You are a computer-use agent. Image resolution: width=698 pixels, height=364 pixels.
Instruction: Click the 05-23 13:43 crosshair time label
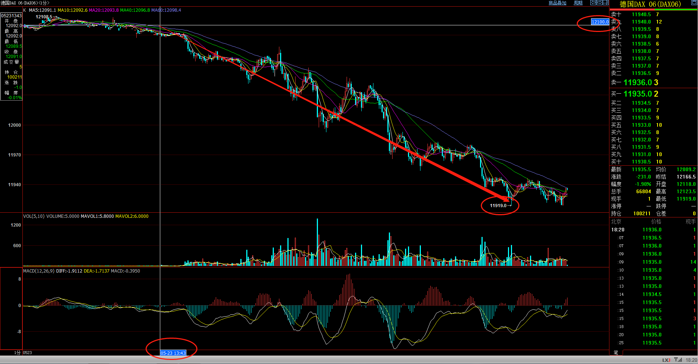(x=173, y=353)
